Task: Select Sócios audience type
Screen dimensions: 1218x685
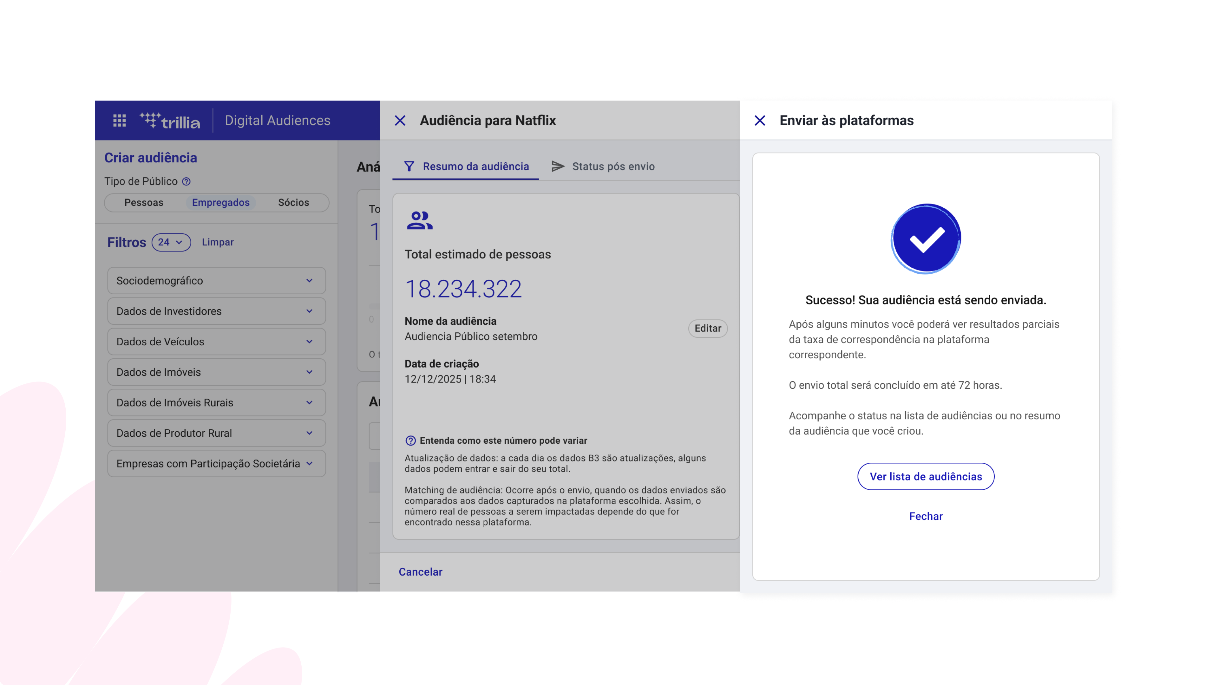Action: pyautogui.click(x=293, y=202)
